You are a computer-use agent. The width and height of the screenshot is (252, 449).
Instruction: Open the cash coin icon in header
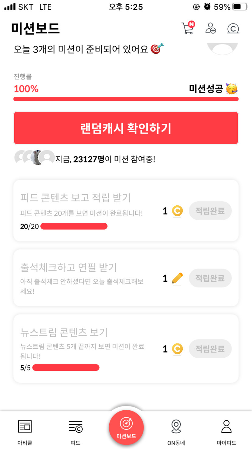click(233, 29)
